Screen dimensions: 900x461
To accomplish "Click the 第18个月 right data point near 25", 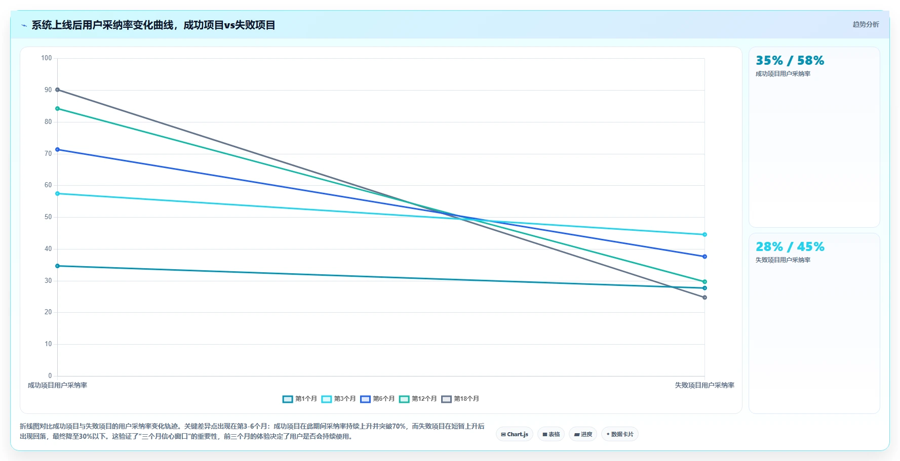I will click(x=705, y=298).
